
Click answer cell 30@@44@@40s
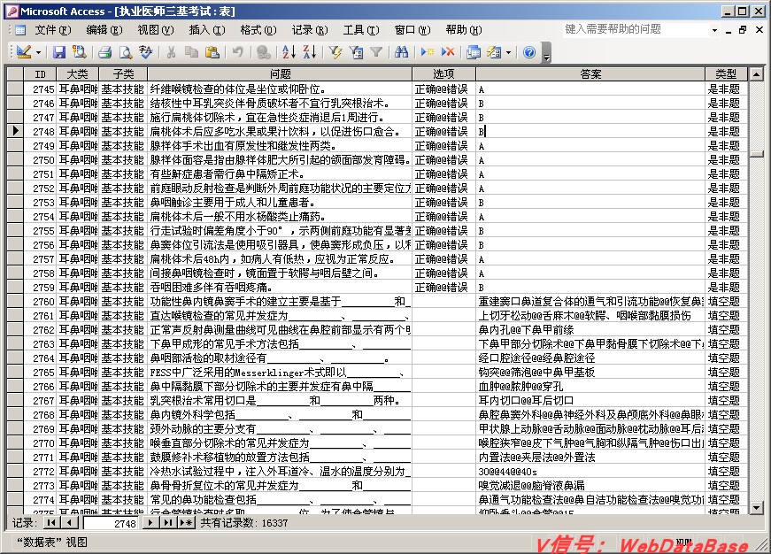(590, 471)
